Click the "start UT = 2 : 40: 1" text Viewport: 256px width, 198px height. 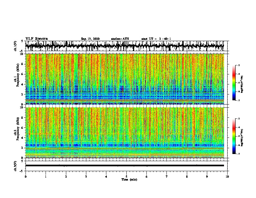pos(156,39)
